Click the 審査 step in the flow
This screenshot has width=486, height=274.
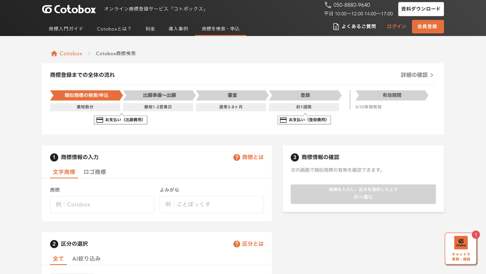[x=232, y=95]
